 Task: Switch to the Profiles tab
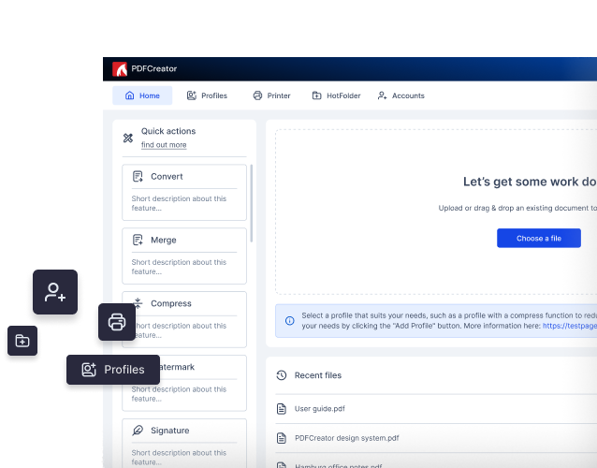click(207, 95)
